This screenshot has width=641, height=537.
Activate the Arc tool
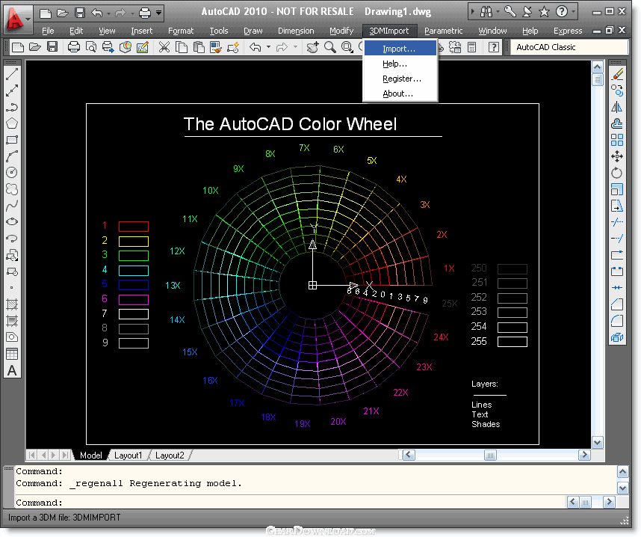12,156
